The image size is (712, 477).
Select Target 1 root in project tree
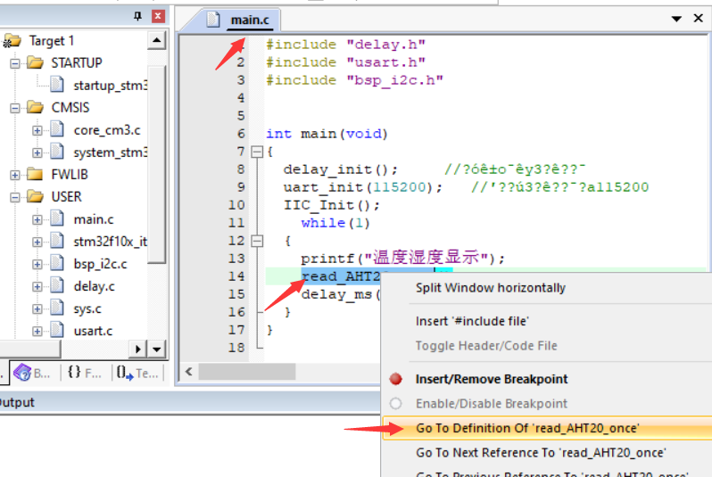(52, 41)
